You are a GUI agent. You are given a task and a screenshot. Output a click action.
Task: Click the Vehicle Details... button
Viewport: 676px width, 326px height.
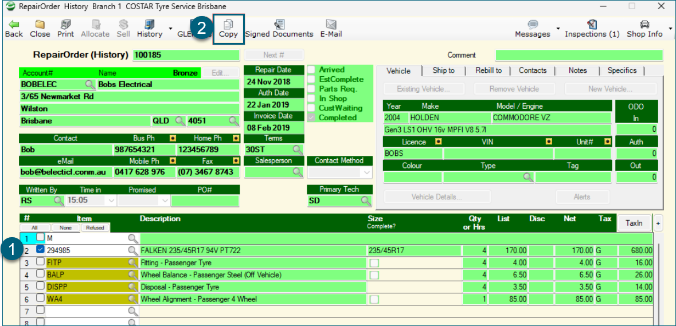click(x=437, y=197)
